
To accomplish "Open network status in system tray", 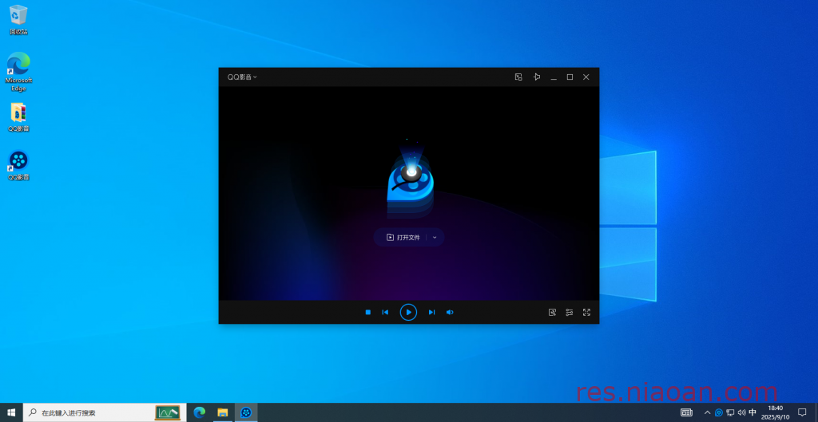I will (730, 412).
